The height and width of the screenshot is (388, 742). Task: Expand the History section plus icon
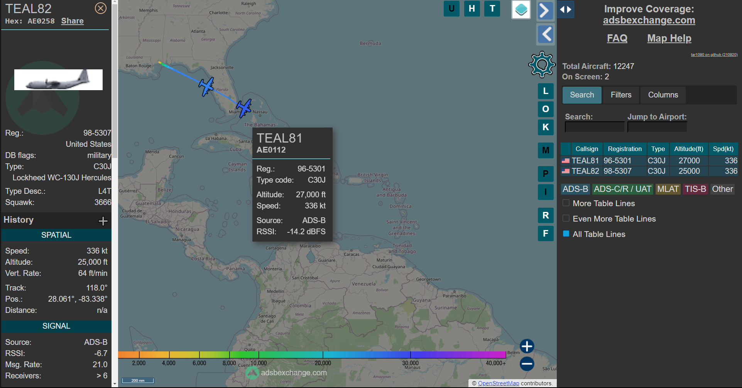[x=103, y=221]
